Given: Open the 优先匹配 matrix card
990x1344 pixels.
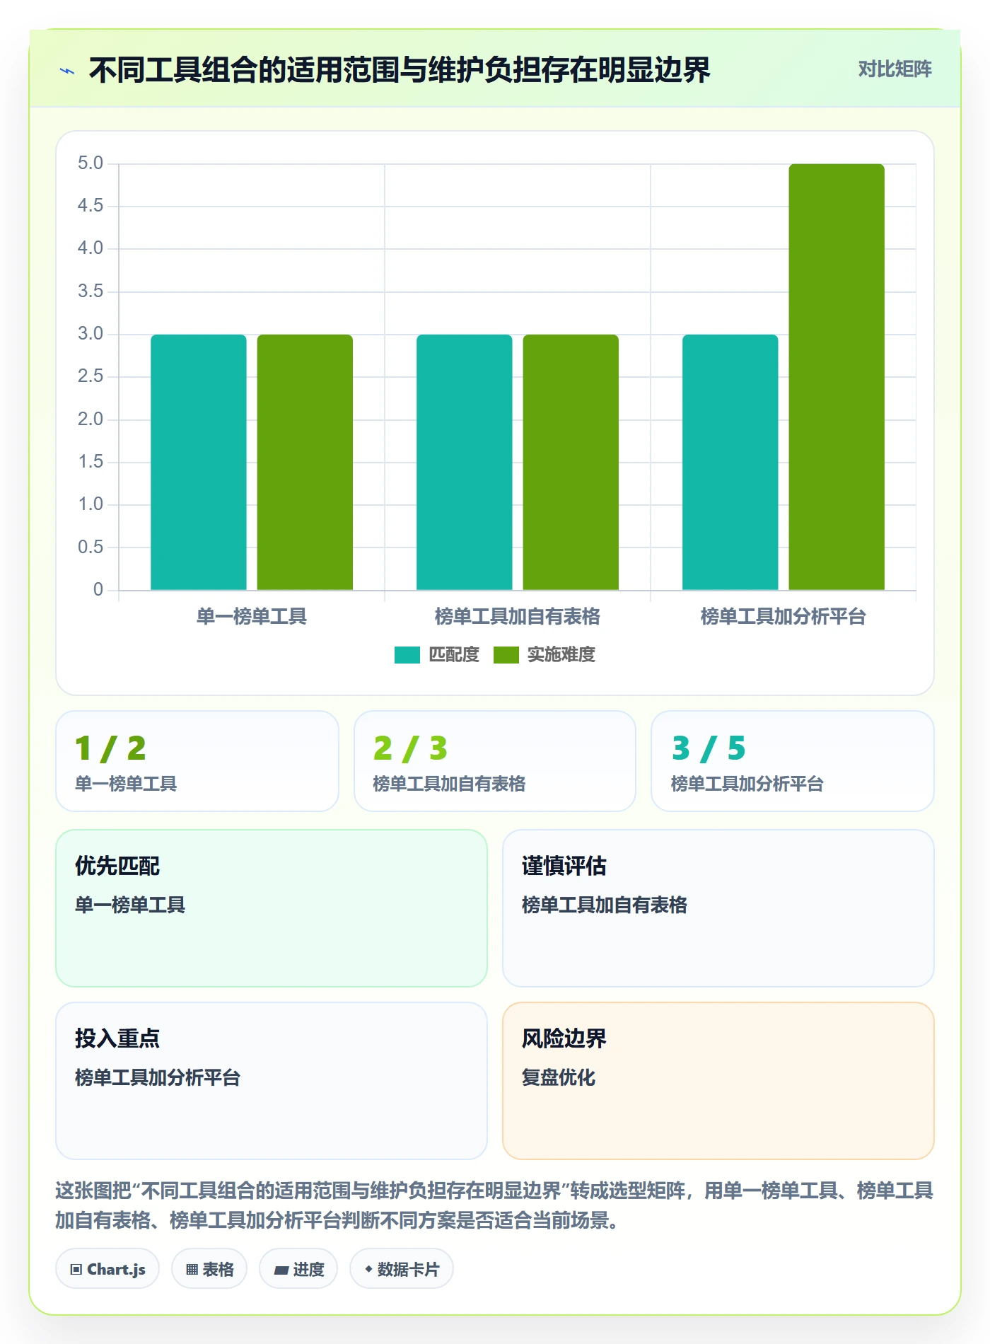Looking at the screenshot, I should tap(272, 908).
